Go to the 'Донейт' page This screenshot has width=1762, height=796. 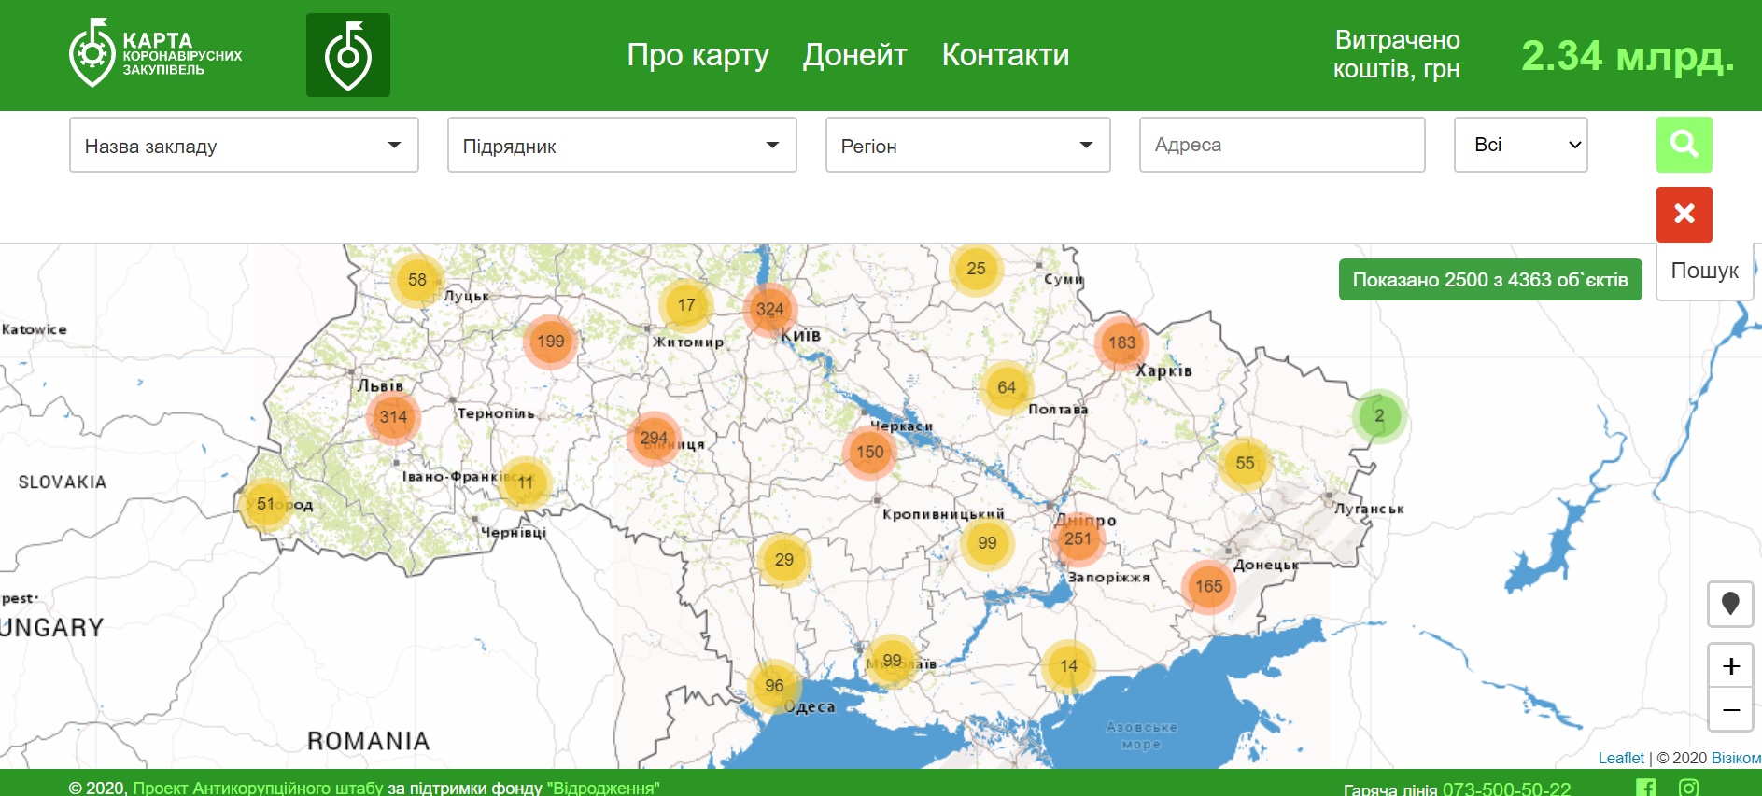click(854, 55)
